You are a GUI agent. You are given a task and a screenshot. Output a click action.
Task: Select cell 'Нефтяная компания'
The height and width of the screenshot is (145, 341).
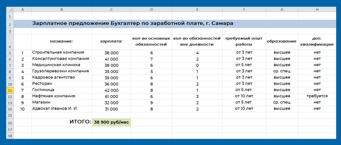pyautogui.click(x=62, y=96)
